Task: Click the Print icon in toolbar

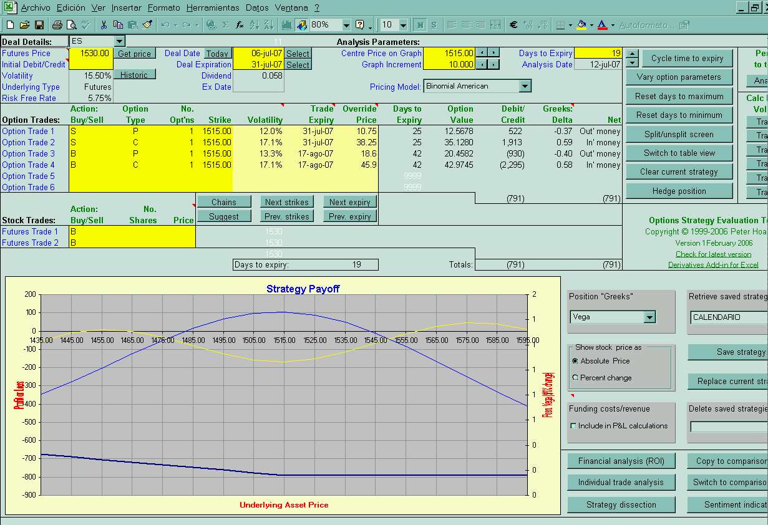Action: coord(57,25)
